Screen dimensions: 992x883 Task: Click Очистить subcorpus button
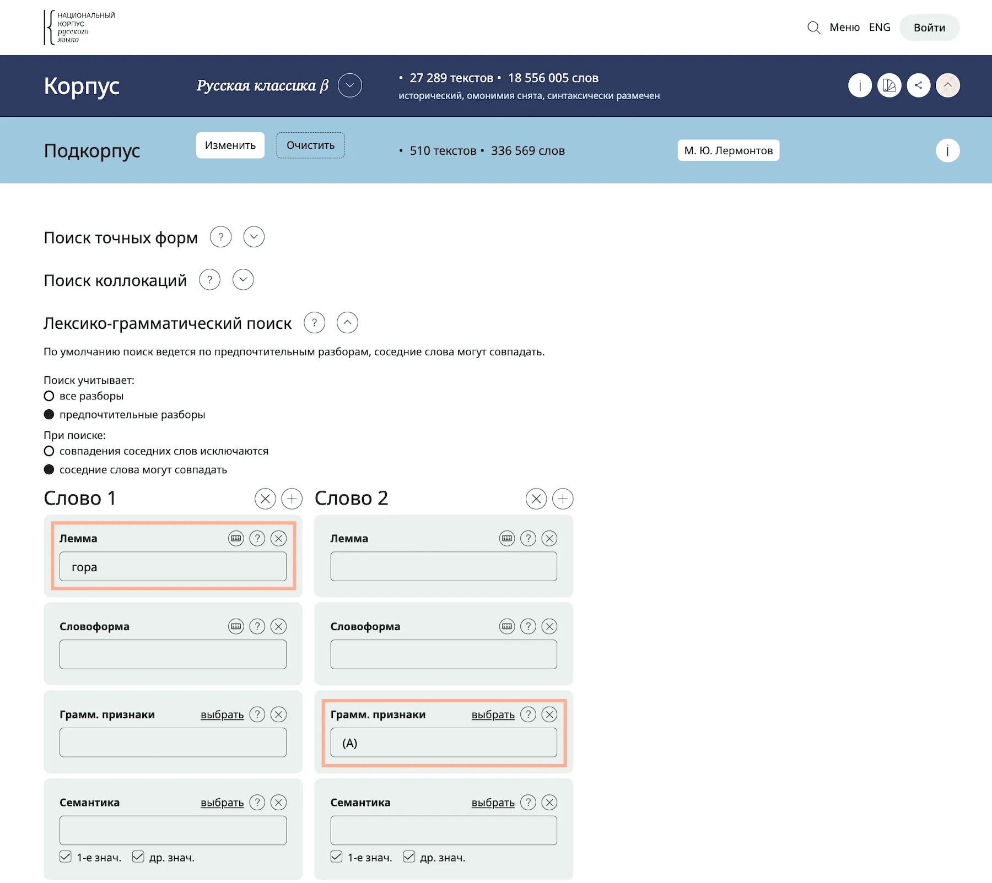[310, 145]
